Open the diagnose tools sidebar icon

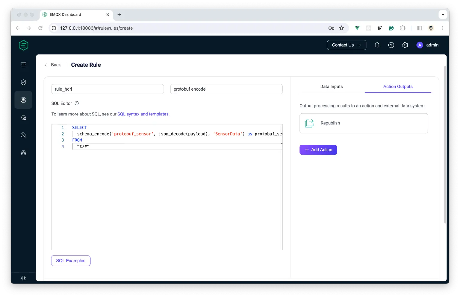click(23, 135)
